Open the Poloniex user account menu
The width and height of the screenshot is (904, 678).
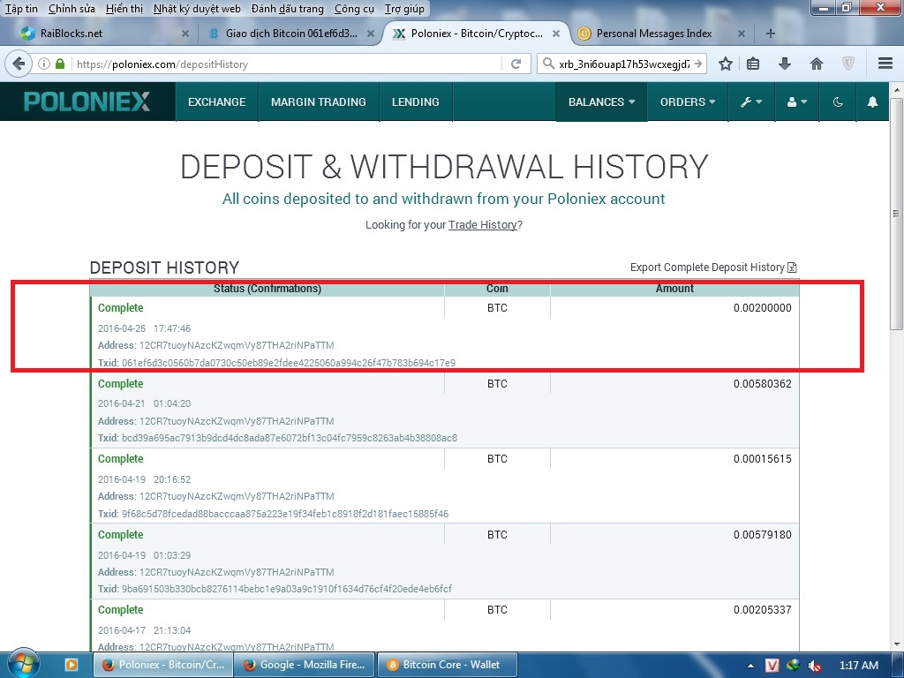pos(797,102)
